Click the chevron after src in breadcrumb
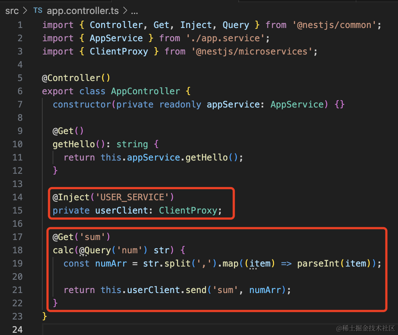This screenshot has height=335, width=398. [x=25, y=11]
